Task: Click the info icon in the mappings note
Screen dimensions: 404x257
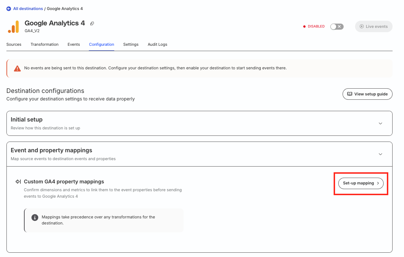Action: 35,218
